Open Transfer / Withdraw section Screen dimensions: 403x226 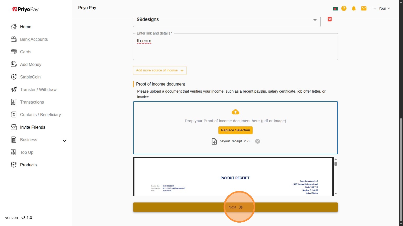pos(38,89)
